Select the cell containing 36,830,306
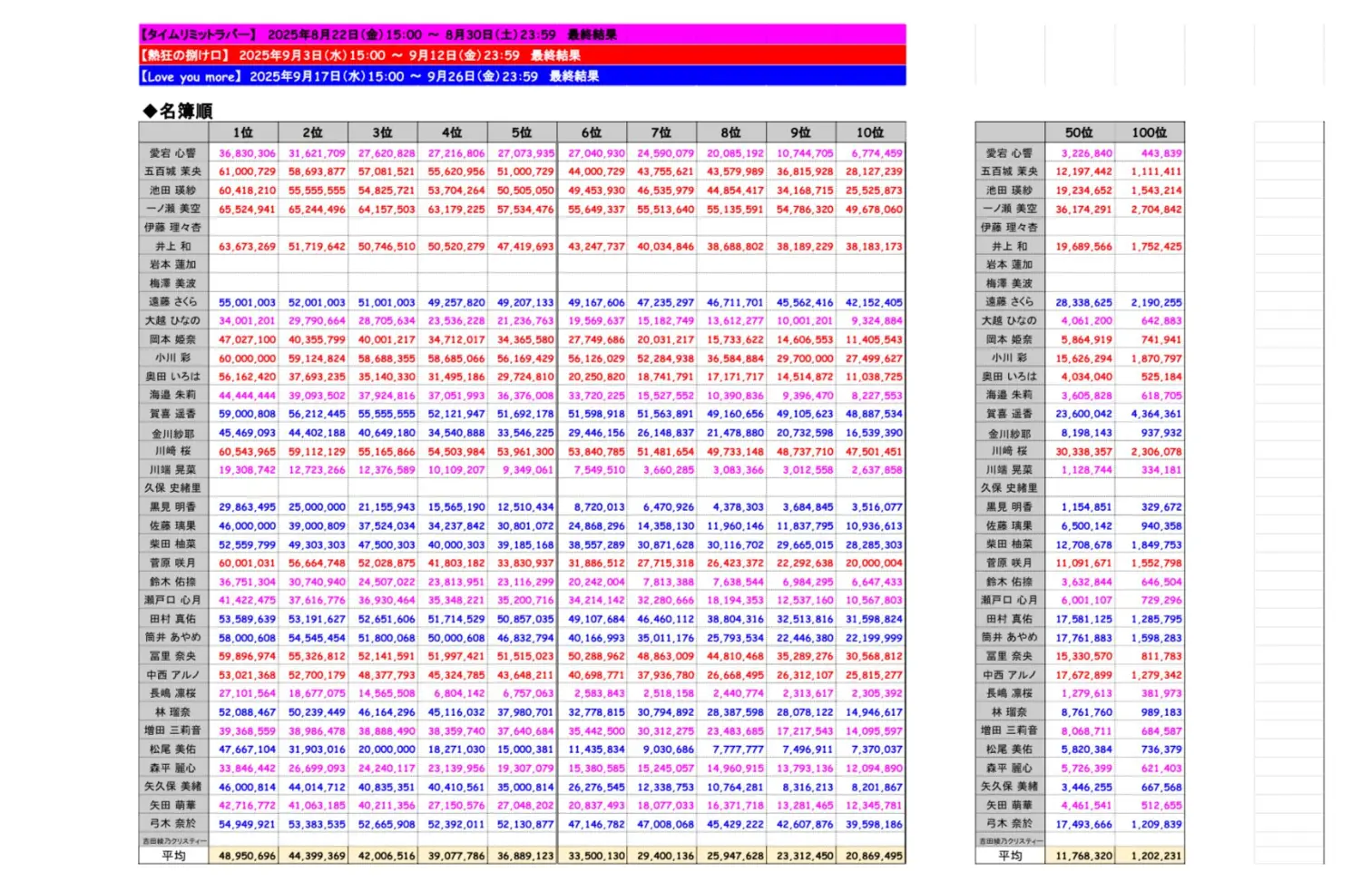 click(x=247, y=153)
